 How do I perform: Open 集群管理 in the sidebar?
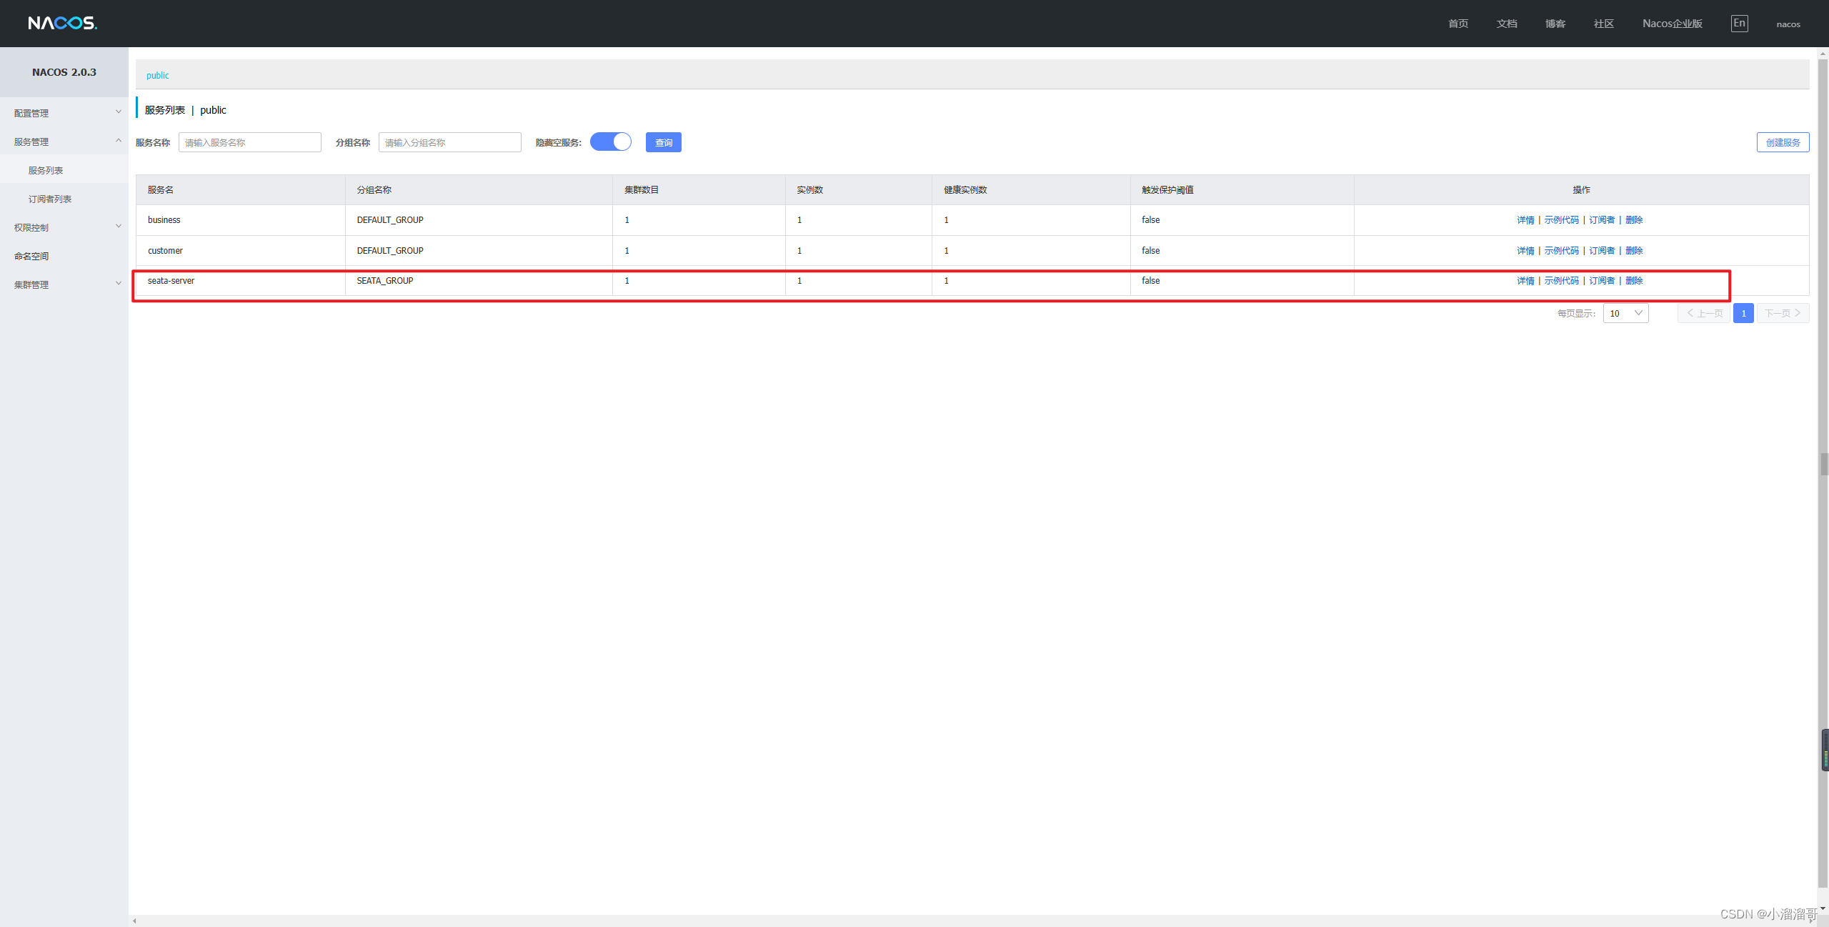31,284
